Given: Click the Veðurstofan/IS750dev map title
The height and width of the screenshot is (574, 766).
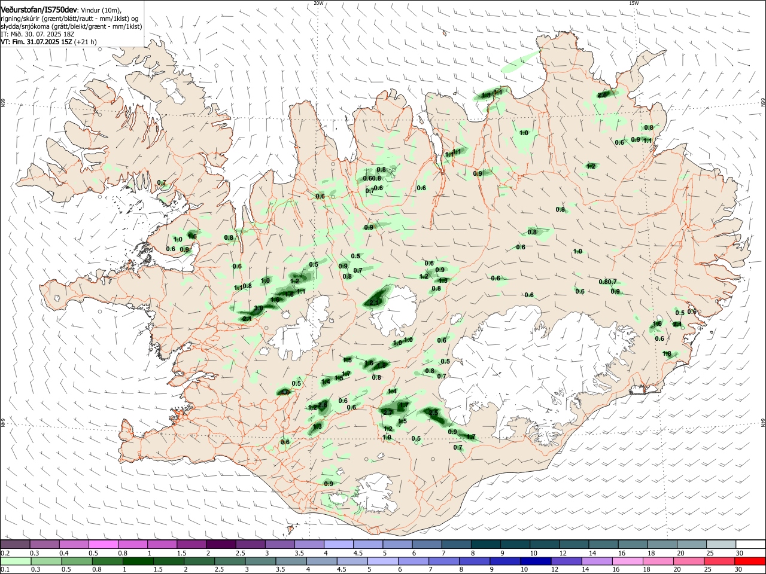Looking at the screenshot, I should [x=39, y=10].
